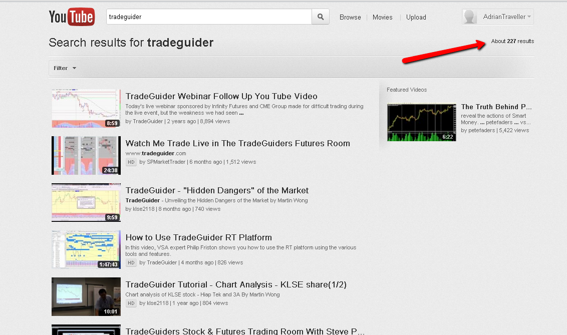Open the 1:47:43 RT Platform thumbnail
Image resolution: width=567 pixels, height=335 pixels.
(x=86, y=249)
